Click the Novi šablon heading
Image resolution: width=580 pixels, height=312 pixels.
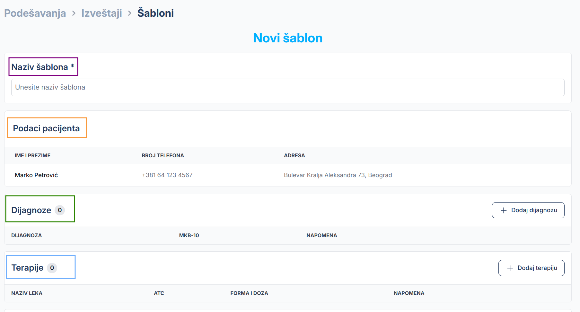point(288,38)
